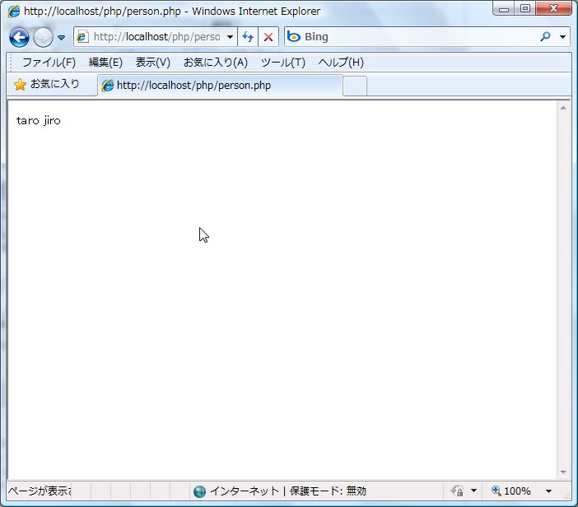Open the ヘルプ(H) menu

tap(341, 63)
